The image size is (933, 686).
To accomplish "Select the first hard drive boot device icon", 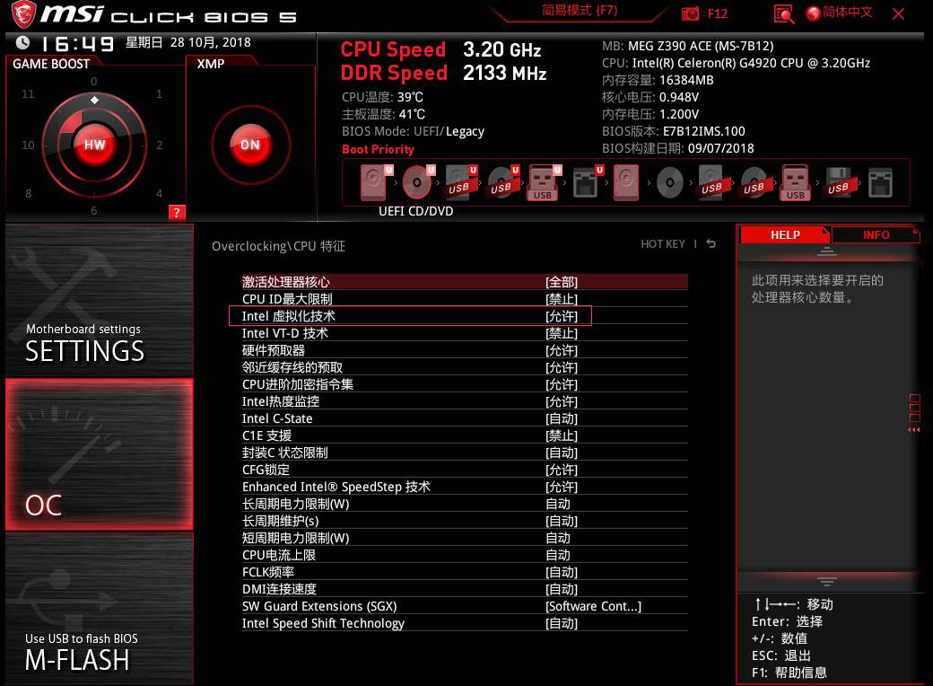I will tap(373, 182).
